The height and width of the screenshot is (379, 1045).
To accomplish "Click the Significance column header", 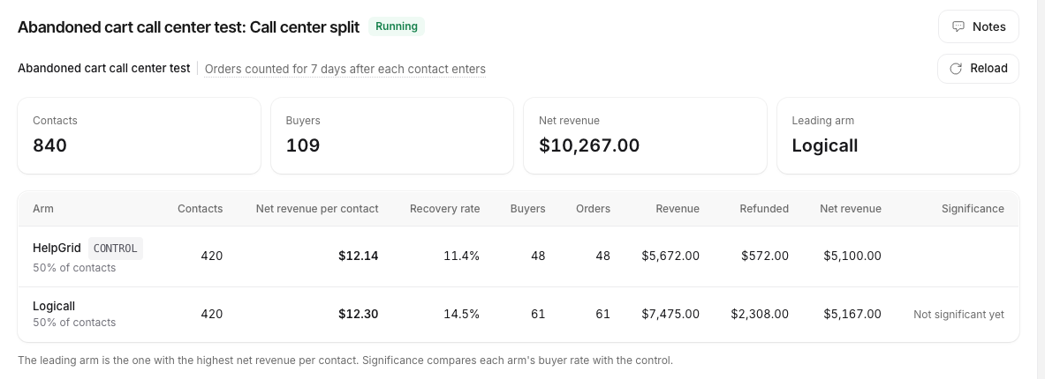I will point(973,209).
